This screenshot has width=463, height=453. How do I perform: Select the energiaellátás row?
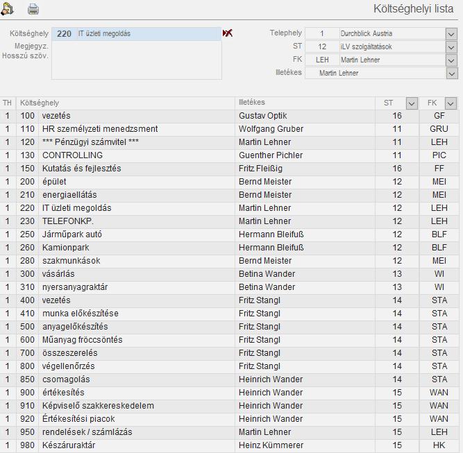[x=229, y=195]
